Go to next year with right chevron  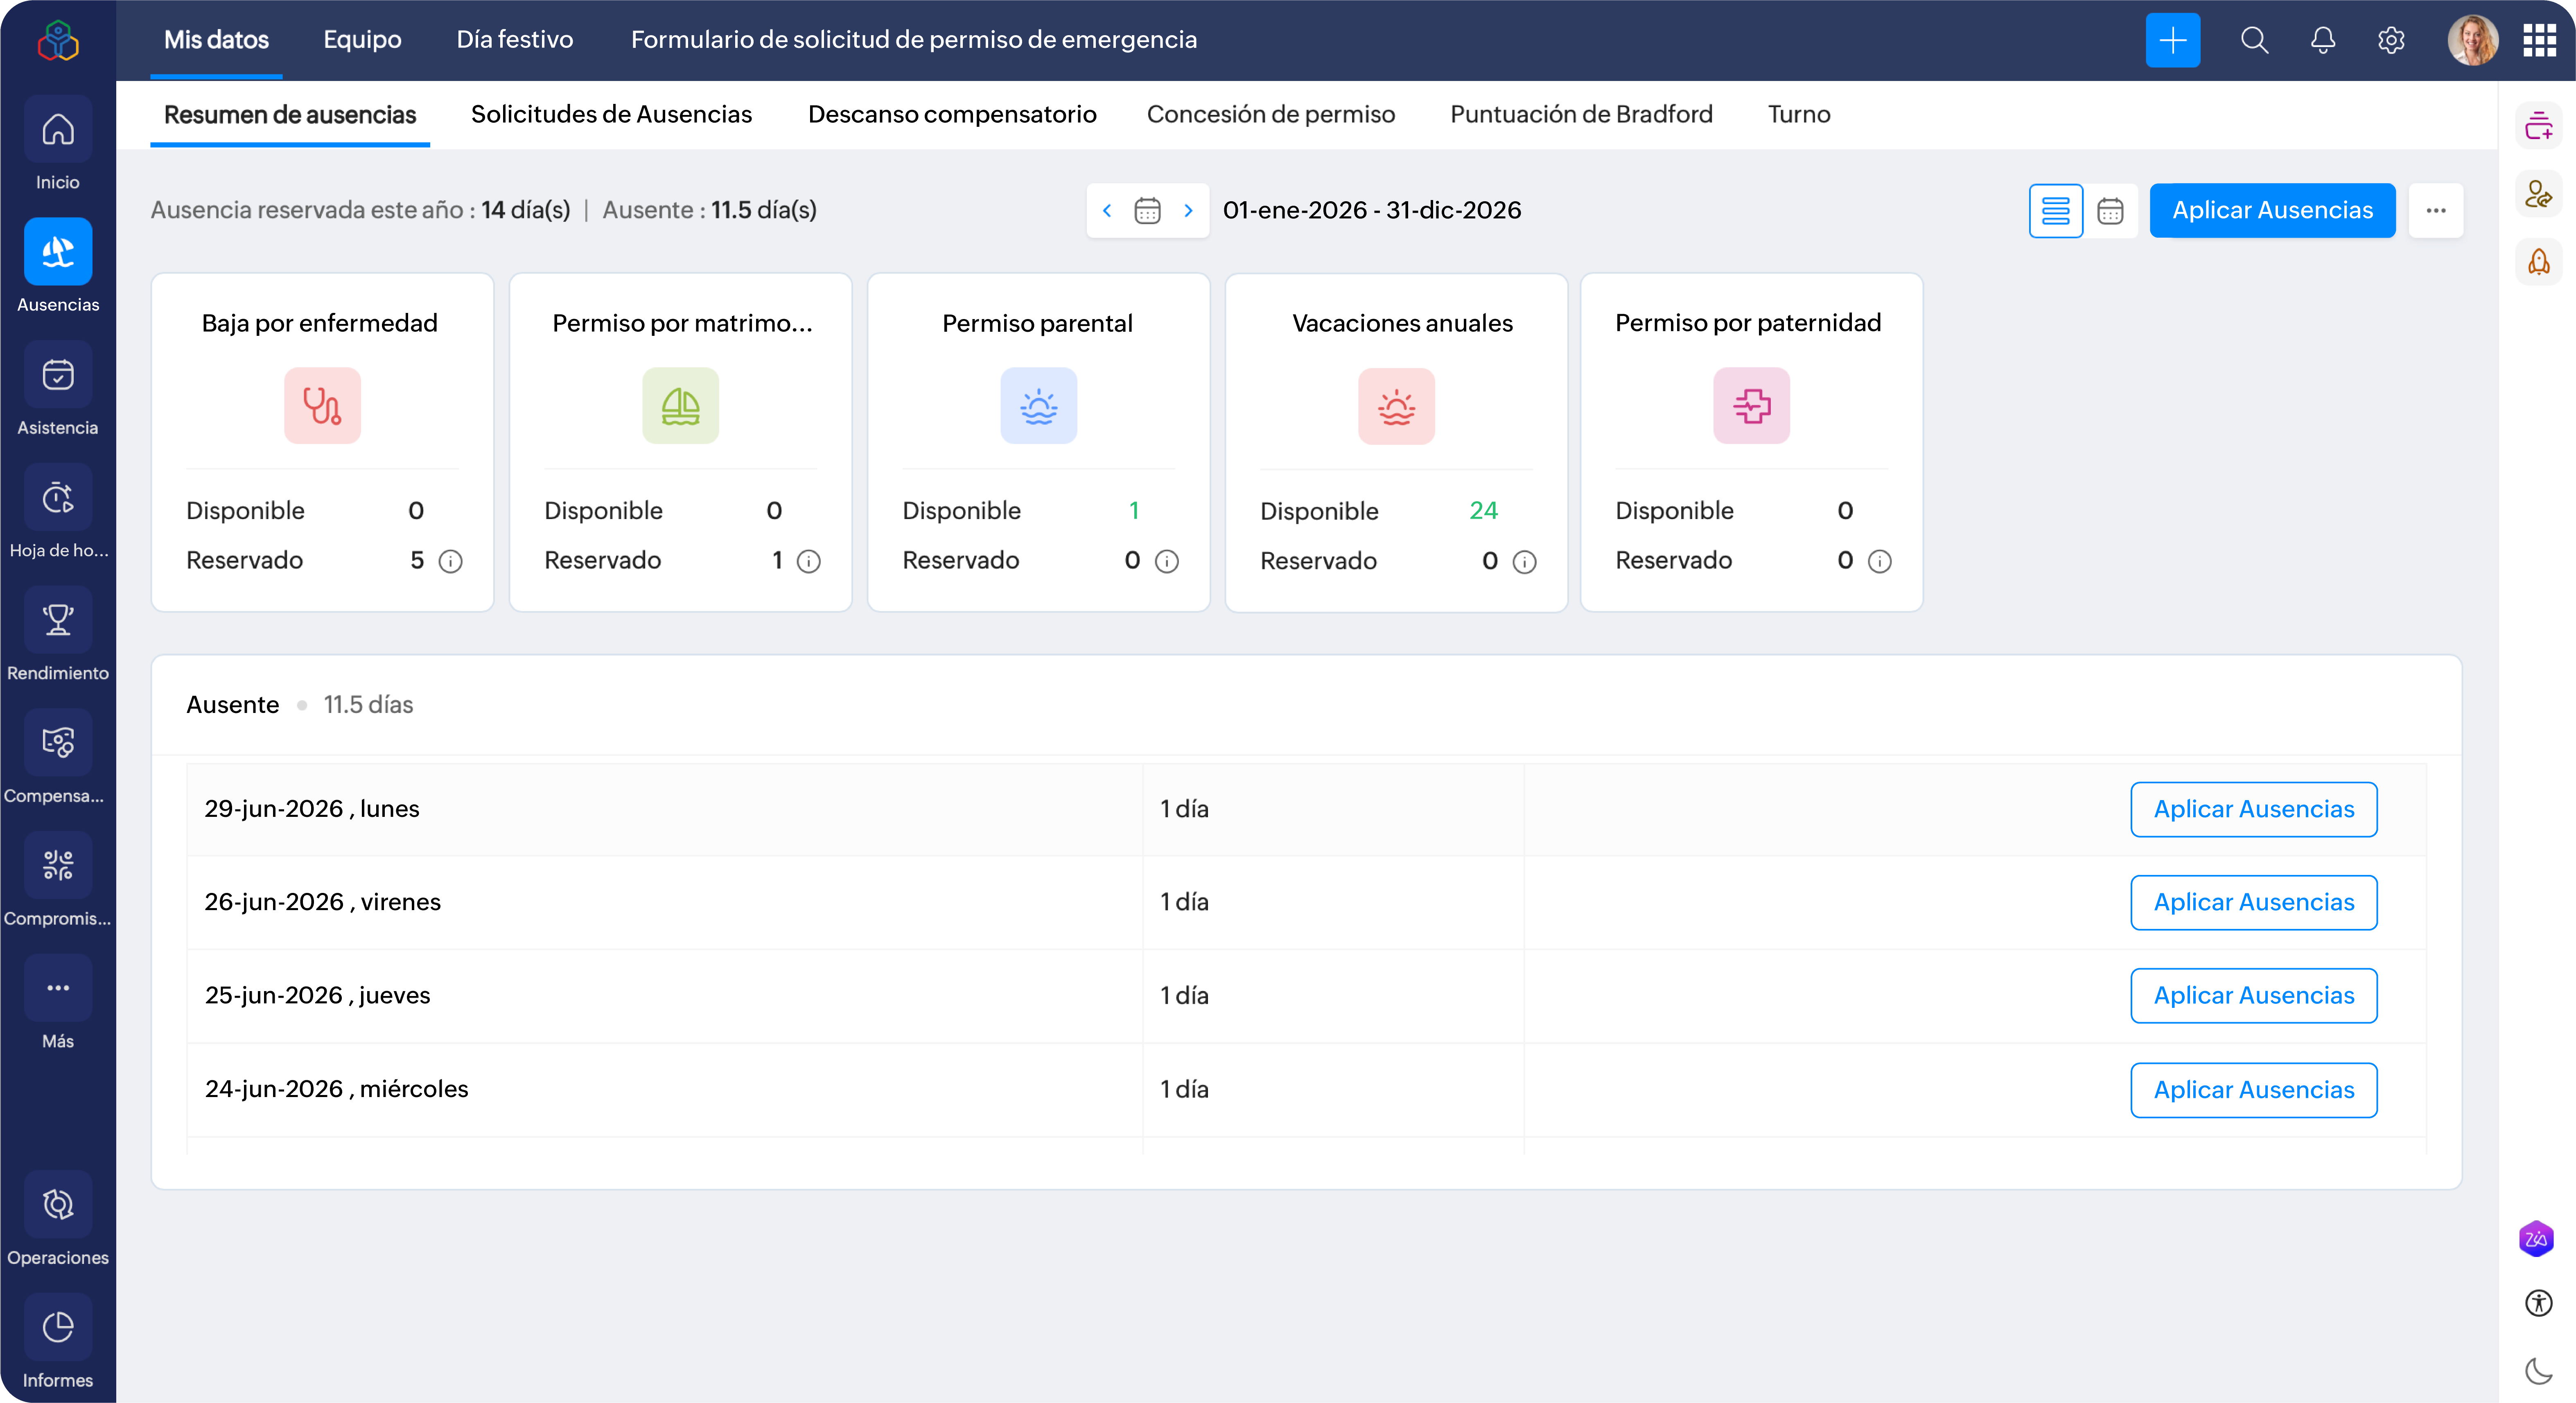1188,211
